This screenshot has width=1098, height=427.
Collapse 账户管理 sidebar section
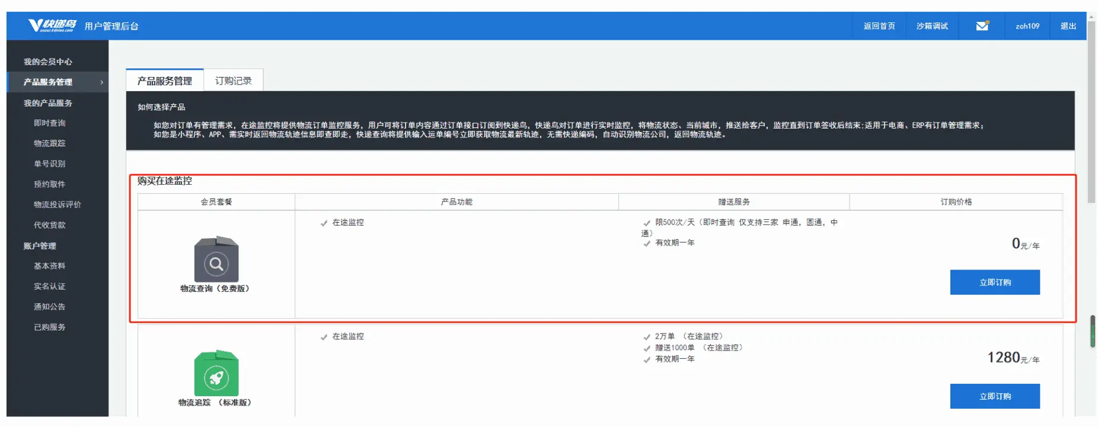tap(40, 246)
